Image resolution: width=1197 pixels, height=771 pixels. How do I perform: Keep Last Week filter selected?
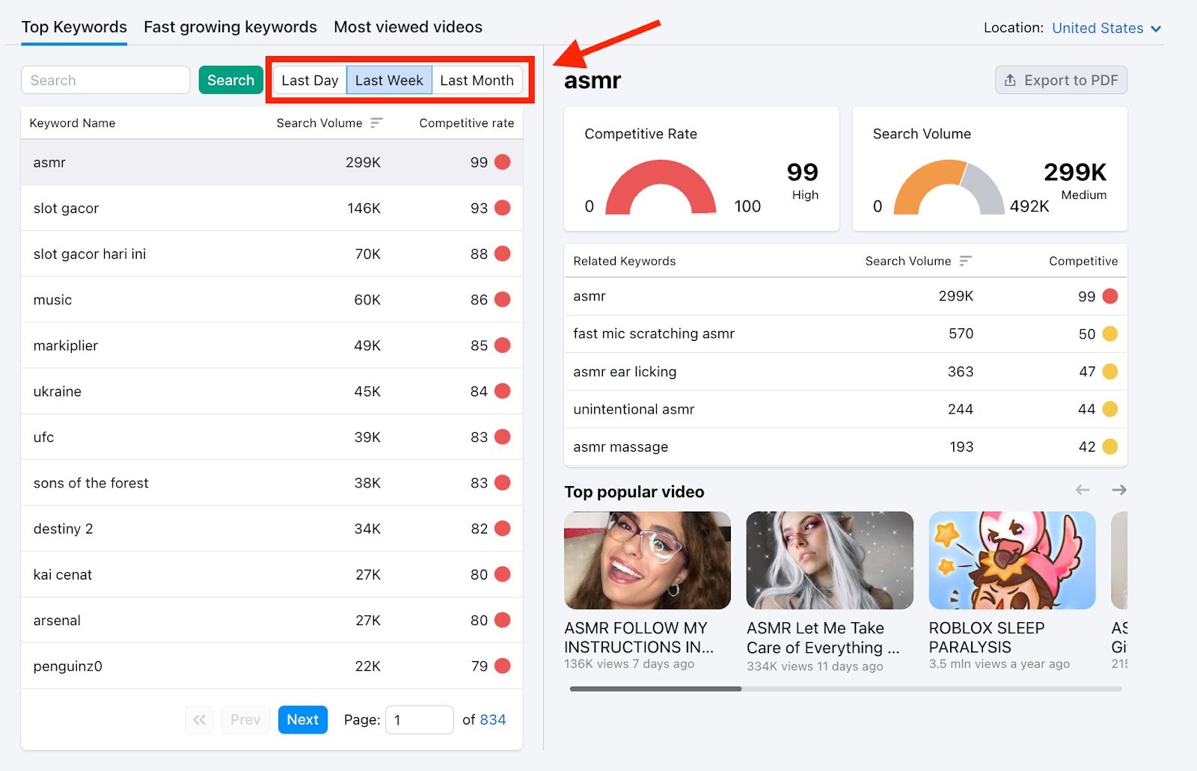pos(389,80)
